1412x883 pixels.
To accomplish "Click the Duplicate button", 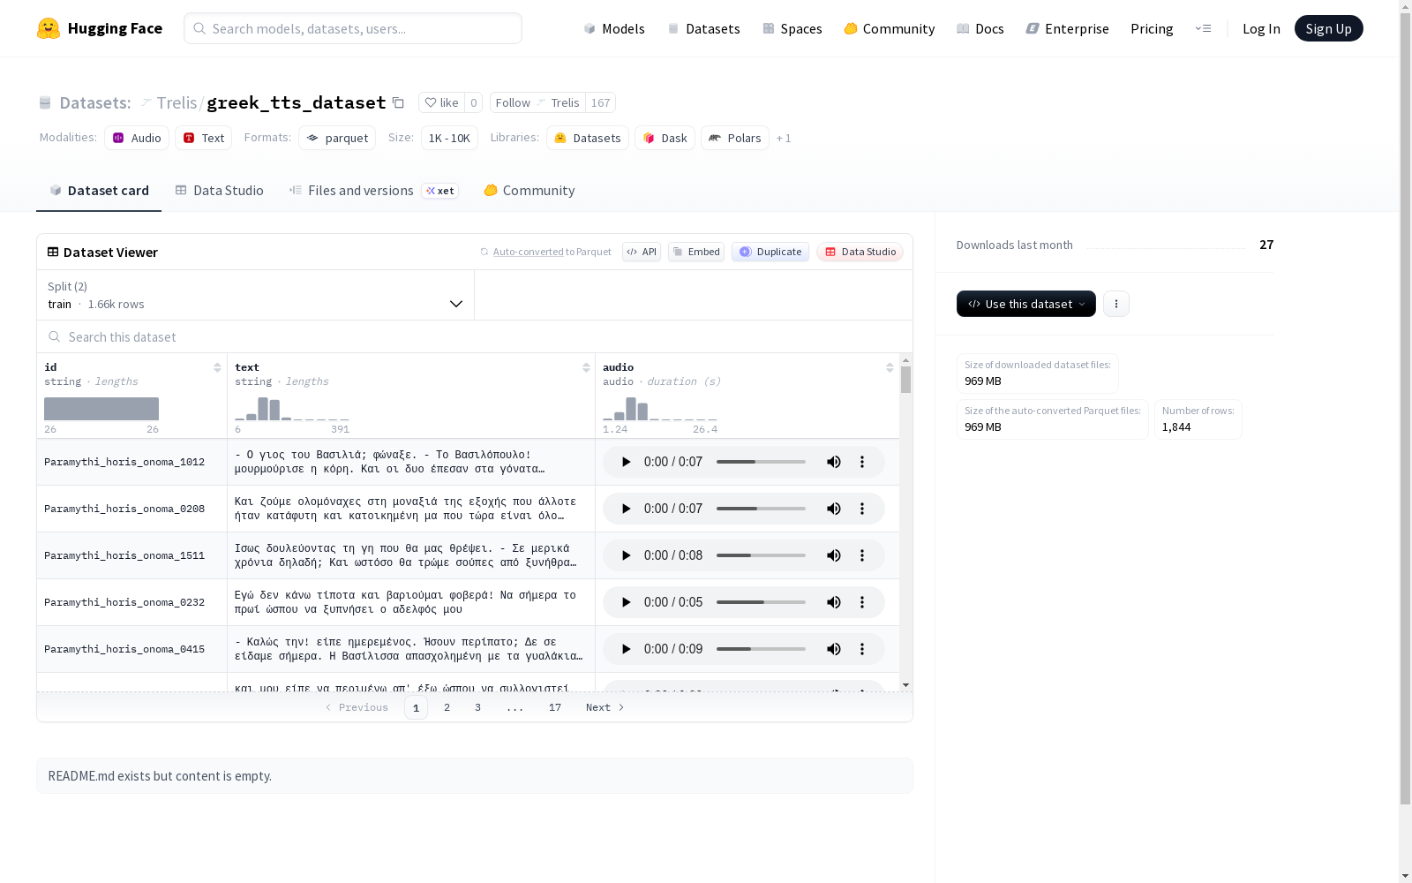I will pyautogui.click(x=770, y=252).
